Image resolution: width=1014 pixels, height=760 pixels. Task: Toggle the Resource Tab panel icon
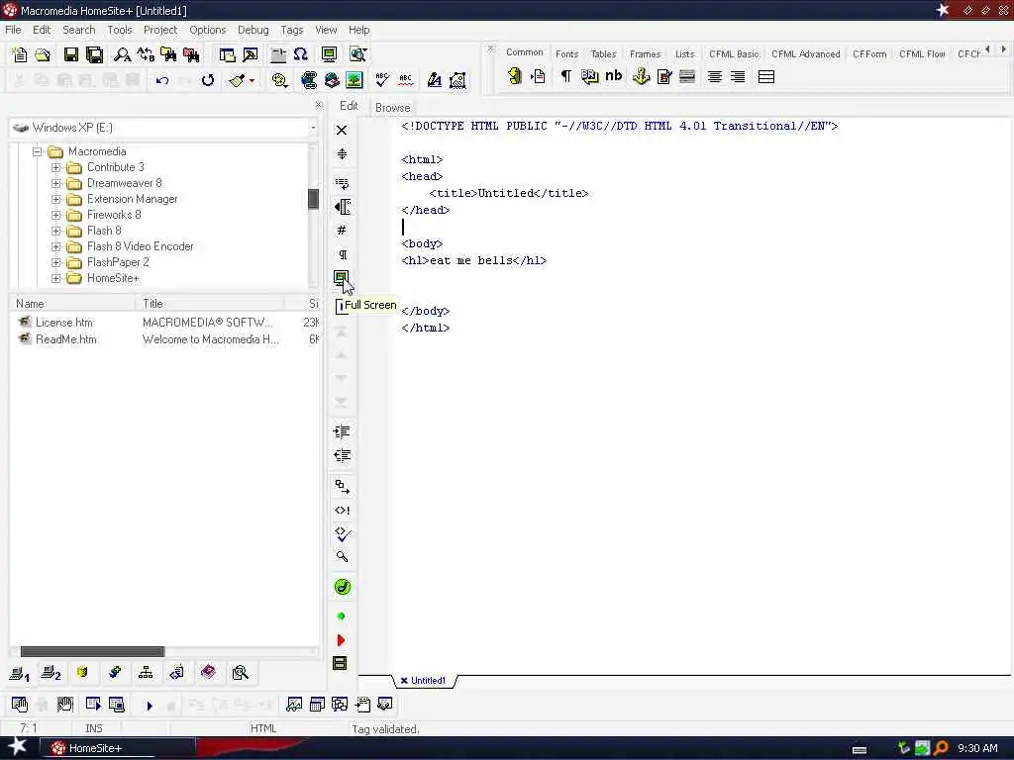[227, 55]
